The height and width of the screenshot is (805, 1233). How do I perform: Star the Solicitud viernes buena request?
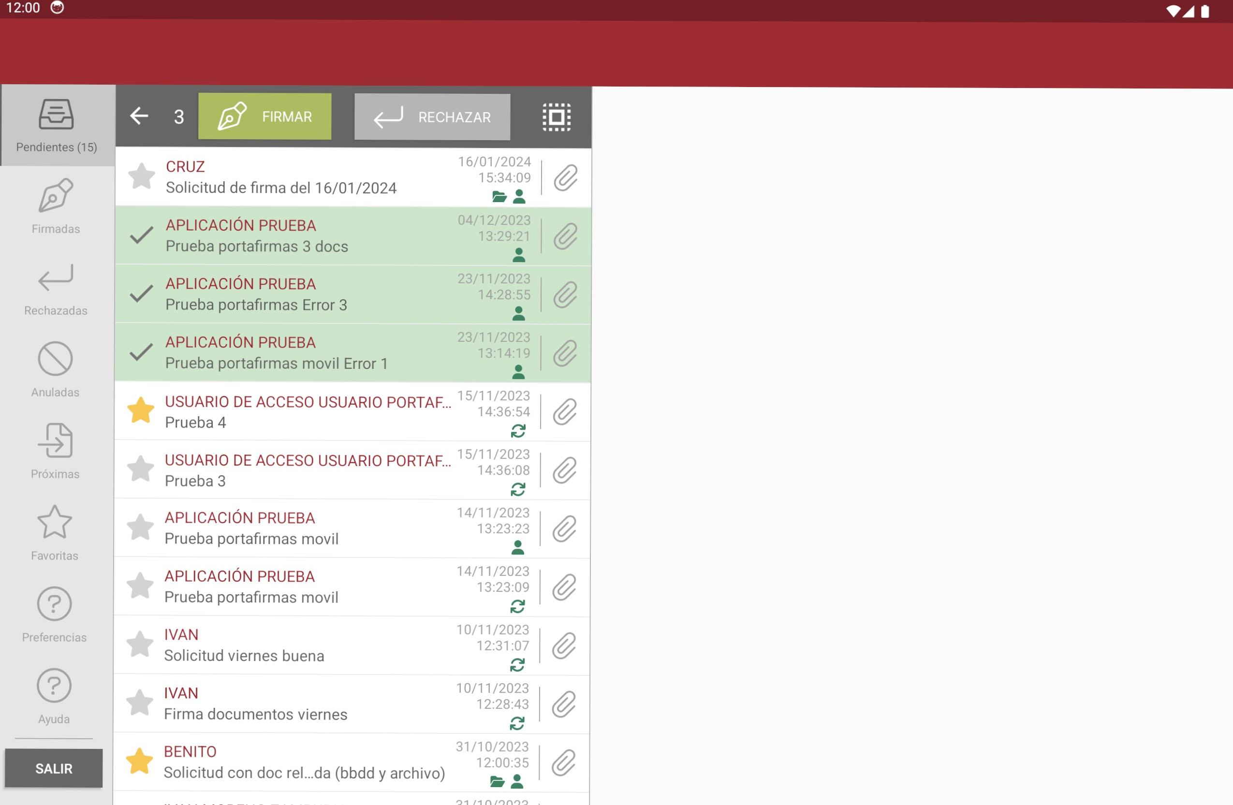click(140, 644)
